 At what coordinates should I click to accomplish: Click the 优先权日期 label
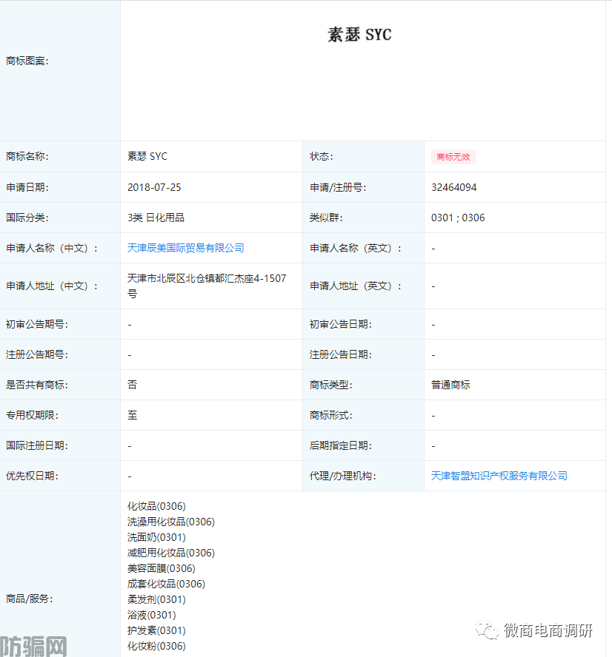pos(33,476)
